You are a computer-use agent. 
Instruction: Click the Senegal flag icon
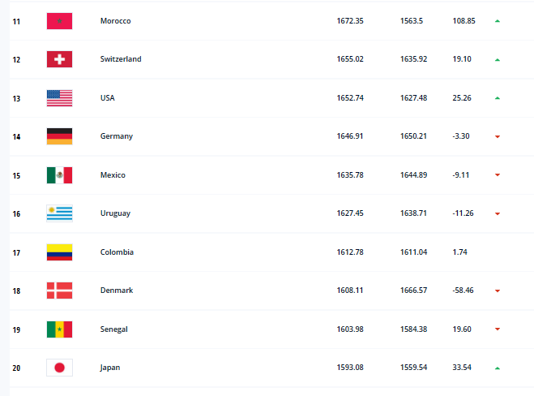59,329
